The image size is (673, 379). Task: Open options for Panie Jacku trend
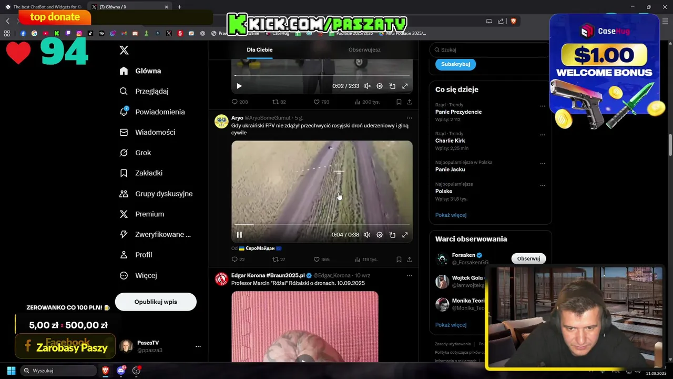pos(543,164)
